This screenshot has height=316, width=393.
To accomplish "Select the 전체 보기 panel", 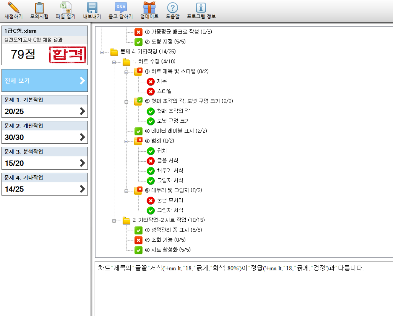I will pos(45,81).
